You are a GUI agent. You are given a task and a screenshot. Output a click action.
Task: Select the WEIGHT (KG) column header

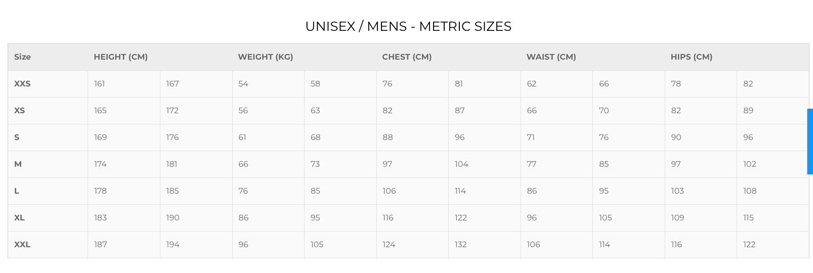(265, 57)
